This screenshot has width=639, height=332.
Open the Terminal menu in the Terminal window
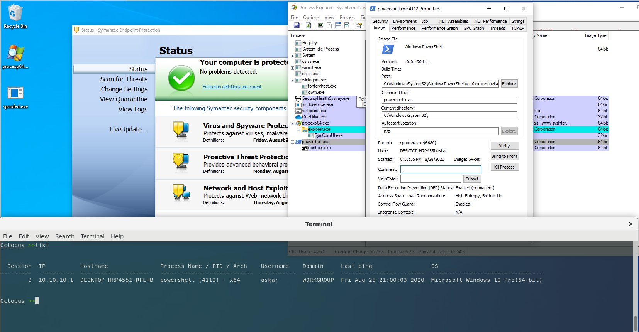tap(92, 236)
